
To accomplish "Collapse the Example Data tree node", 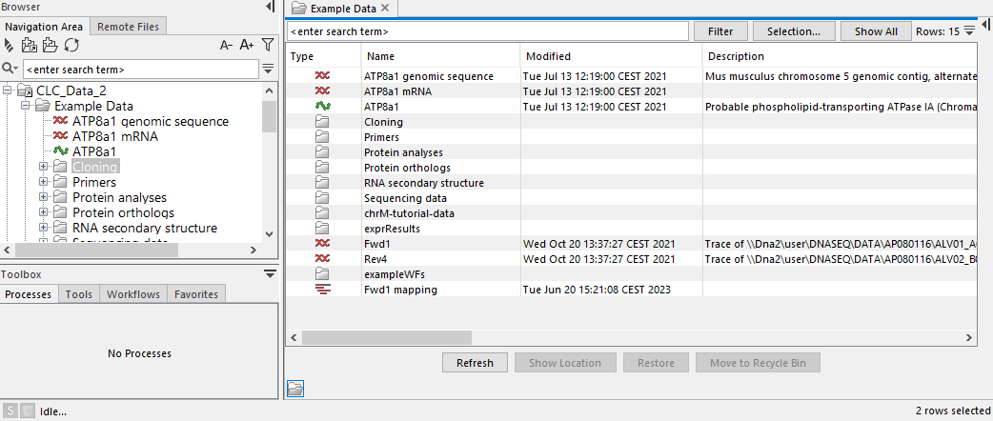I will [x=26, y=106].
